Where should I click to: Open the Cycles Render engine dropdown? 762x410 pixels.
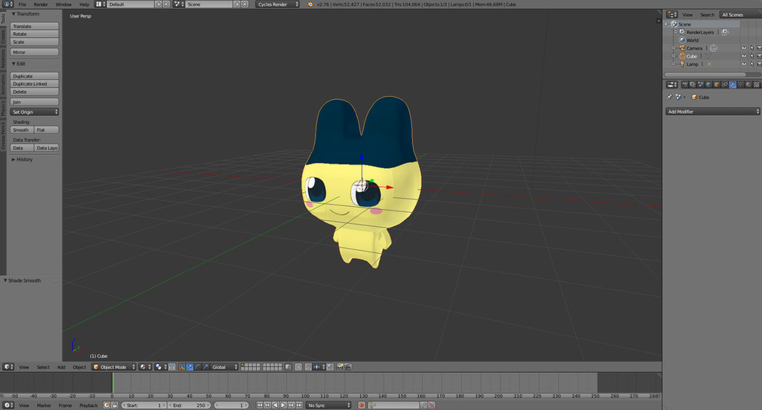[278, 4]
